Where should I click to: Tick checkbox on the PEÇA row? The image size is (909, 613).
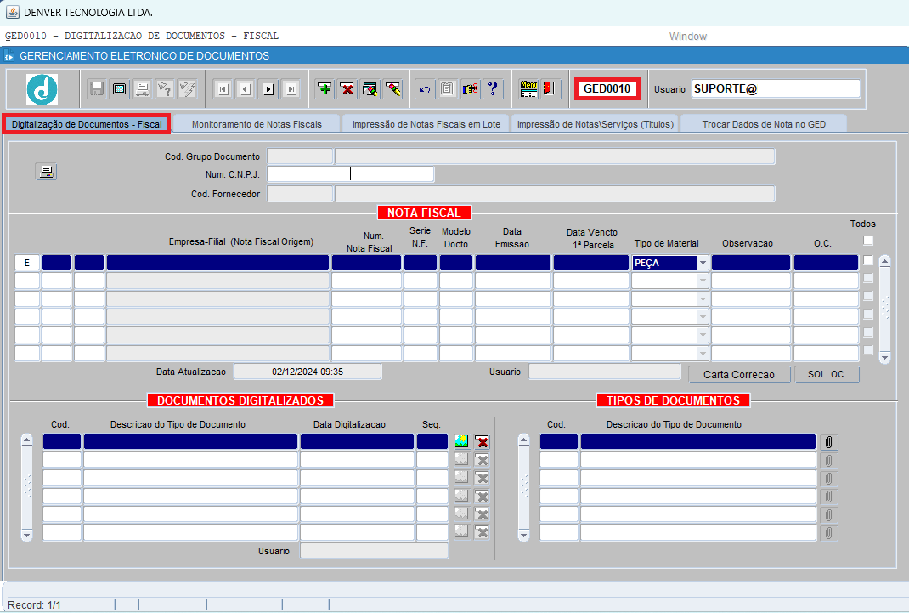(x=868, y=260)
